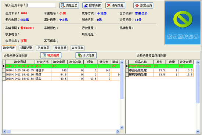Click the total consumption 445元
This screenshot has height=135, width=202.
[64, 19]
